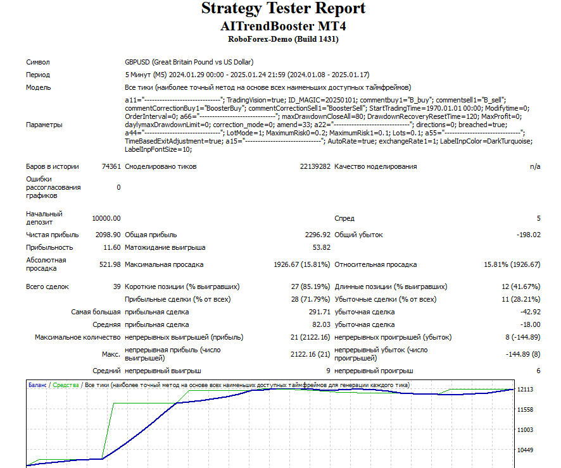Click the 'Модель' label
561x468 pixels.
click(38, 87)
